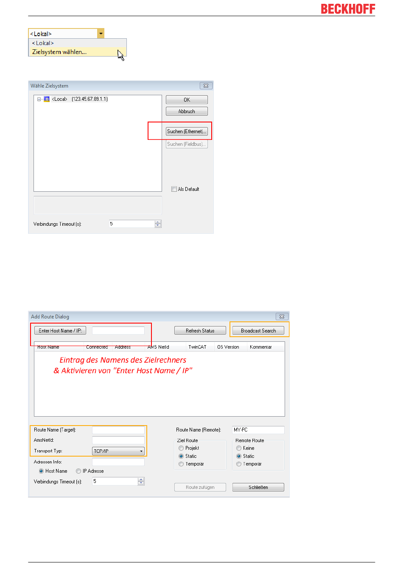This screenshot has width=403, height=582.
Task: Select <Lokal> entry in the dropdown list
Action: point(78,43)
